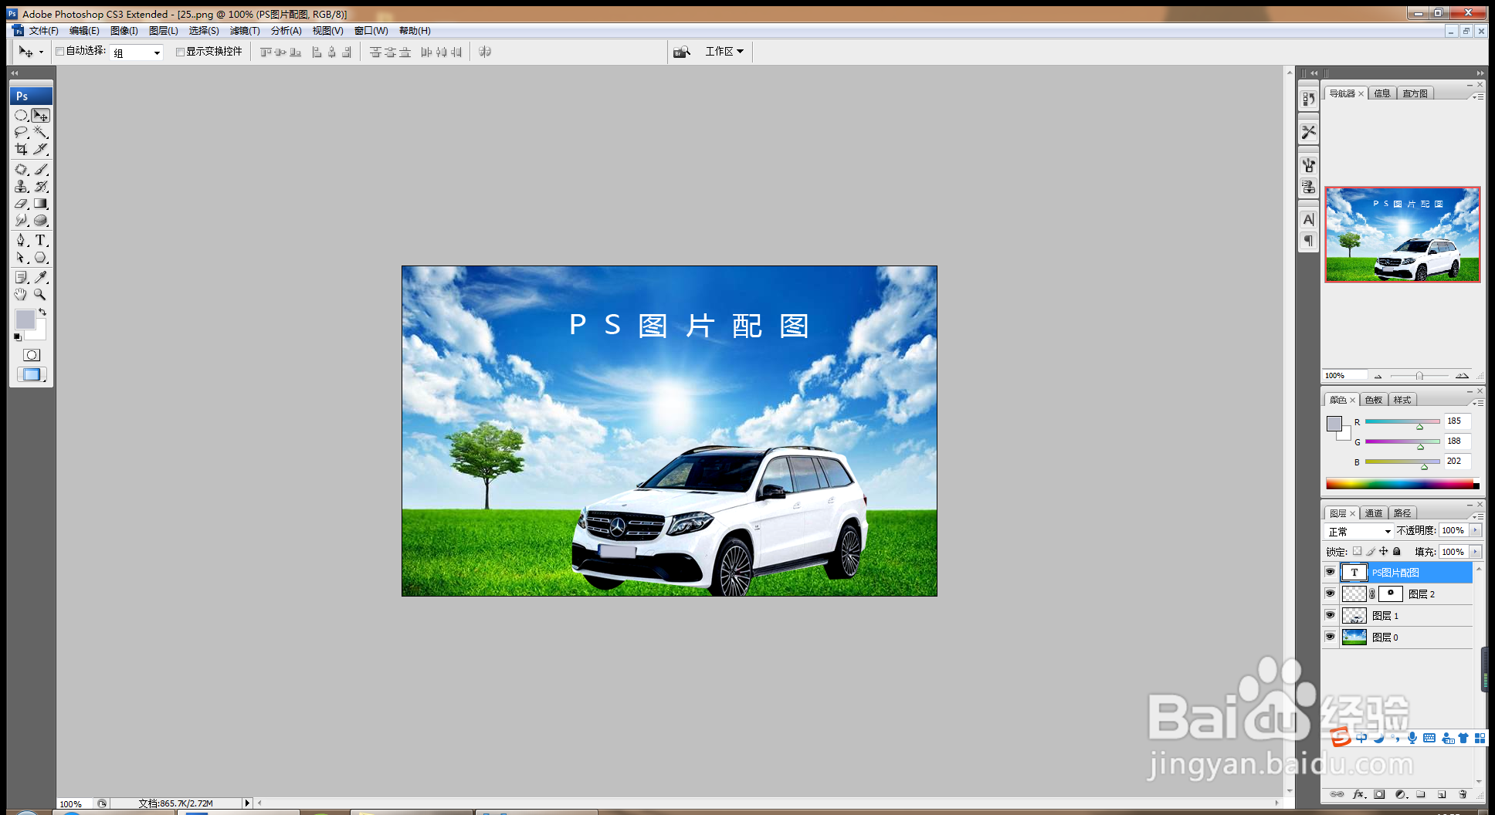The image size is (1495, 815).
Task: Enable the Auto-Select (自动选择) checkbox
Action: click(x=59, y=52)
